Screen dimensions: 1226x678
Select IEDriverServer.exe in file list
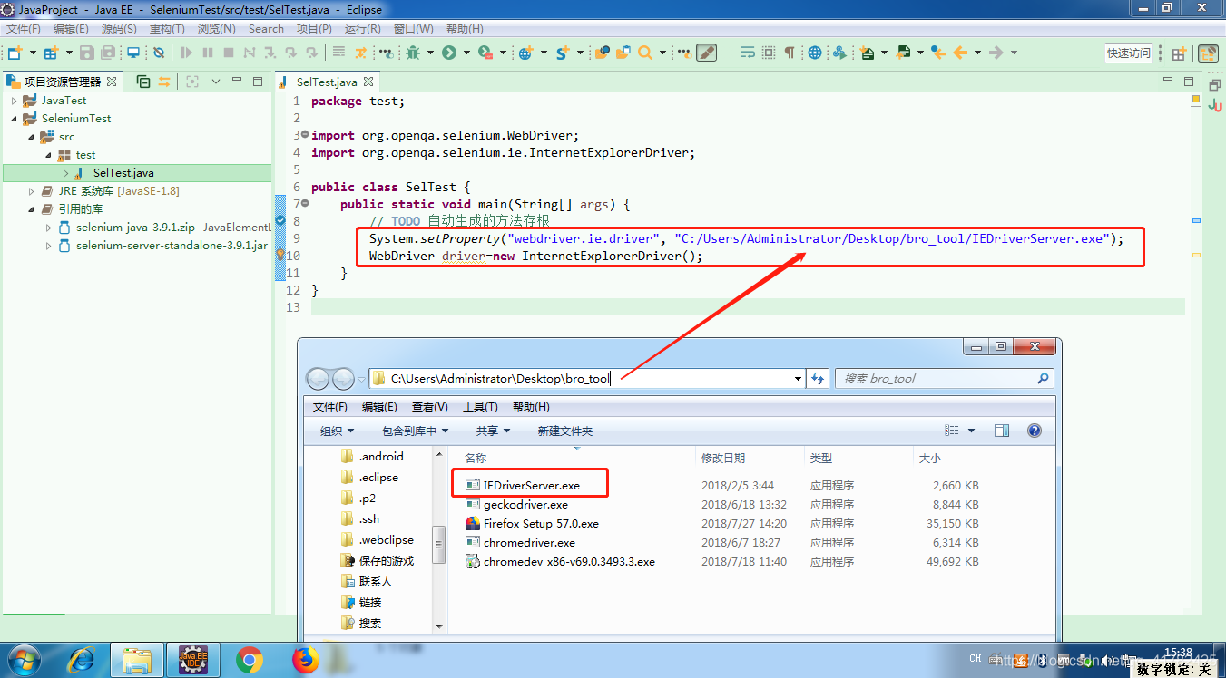pyautogui.click(x=532, y=485)
